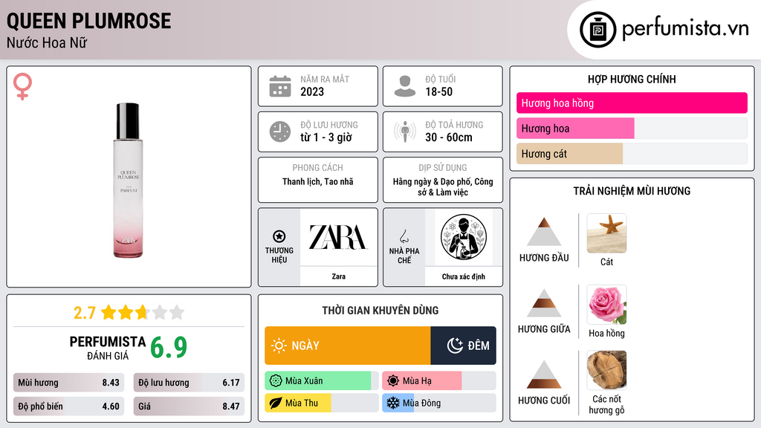Click the HƯƠNG CUỐI label
This screenshot has width=761, height=428.
pyautogui.click(x=544, y=401)
